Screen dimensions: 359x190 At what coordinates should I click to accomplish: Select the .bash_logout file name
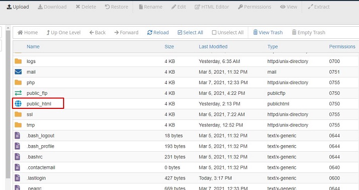(40, 136)
